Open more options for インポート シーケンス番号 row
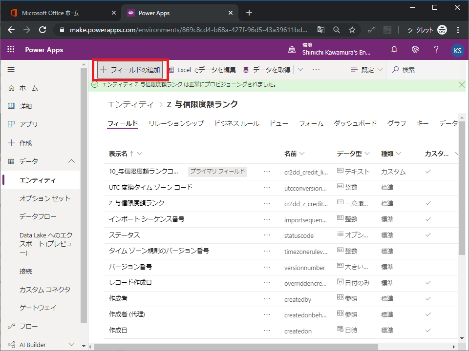 click(x=267, y=219)
